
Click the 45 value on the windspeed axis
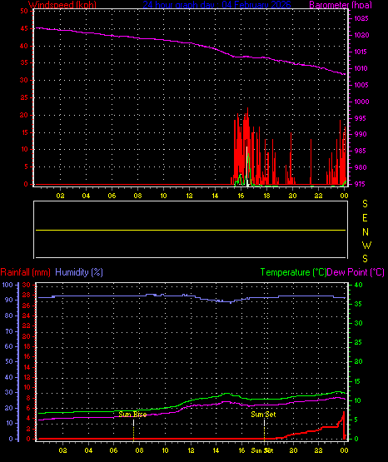pos(24,28)
